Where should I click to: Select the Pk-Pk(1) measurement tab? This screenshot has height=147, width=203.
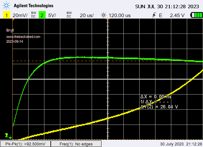(x=25, y=144)
